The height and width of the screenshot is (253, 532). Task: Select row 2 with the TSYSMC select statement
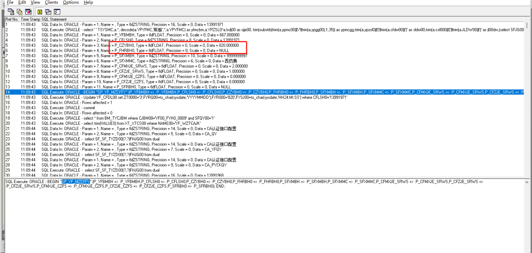(264, 30)
